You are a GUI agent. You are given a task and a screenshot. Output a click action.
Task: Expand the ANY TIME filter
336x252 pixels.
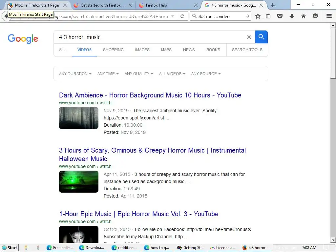point(108,74)
